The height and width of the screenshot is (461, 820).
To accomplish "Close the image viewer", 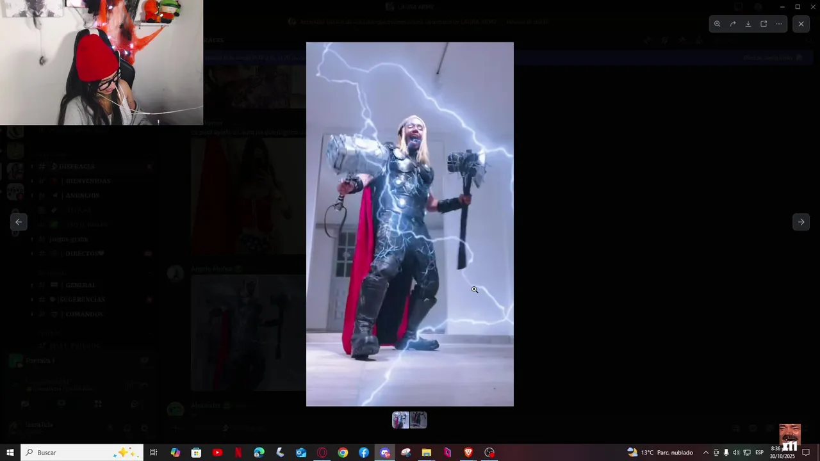I will tap(801, 24).
